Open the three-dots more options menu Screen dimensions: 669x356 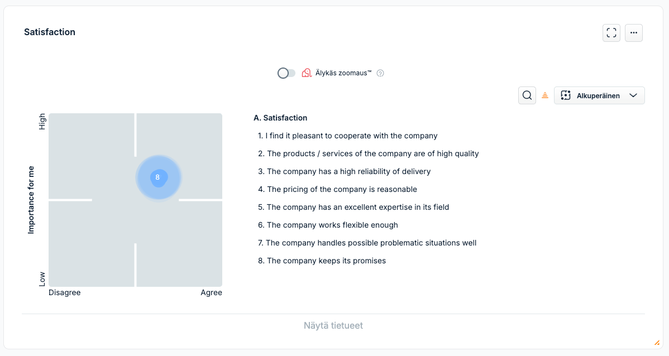pos(634,33)
